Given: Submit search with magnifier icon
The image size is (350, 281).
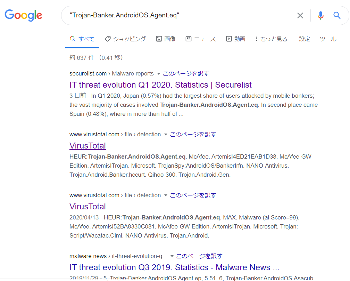Looking at the screenshot, I should [x=337, y=15].
